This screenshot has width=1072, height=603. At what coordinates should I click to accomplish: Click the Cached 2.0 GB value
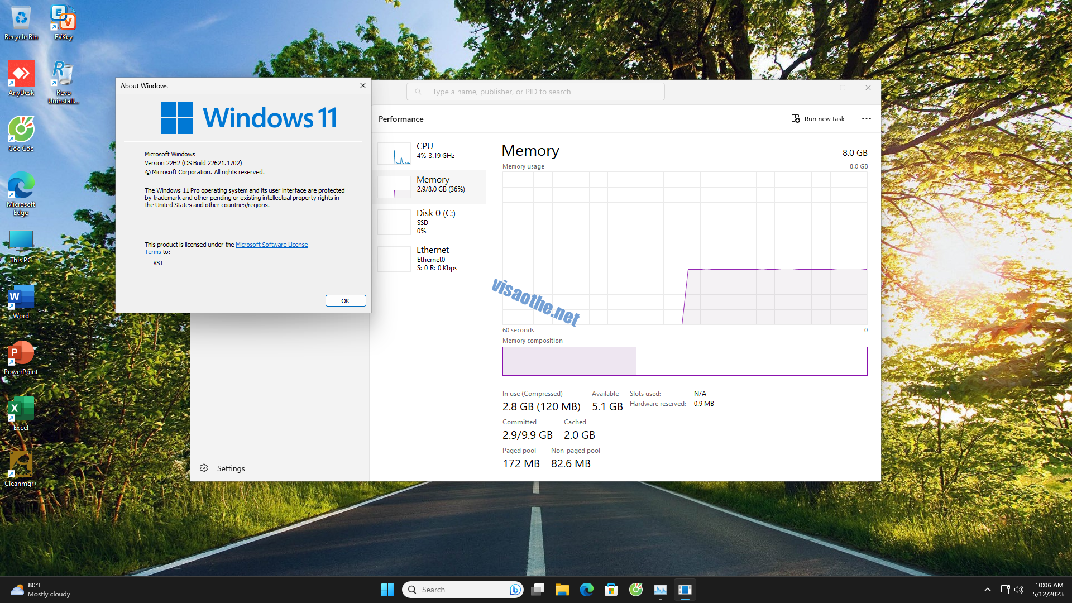click(x=580, y=435)
